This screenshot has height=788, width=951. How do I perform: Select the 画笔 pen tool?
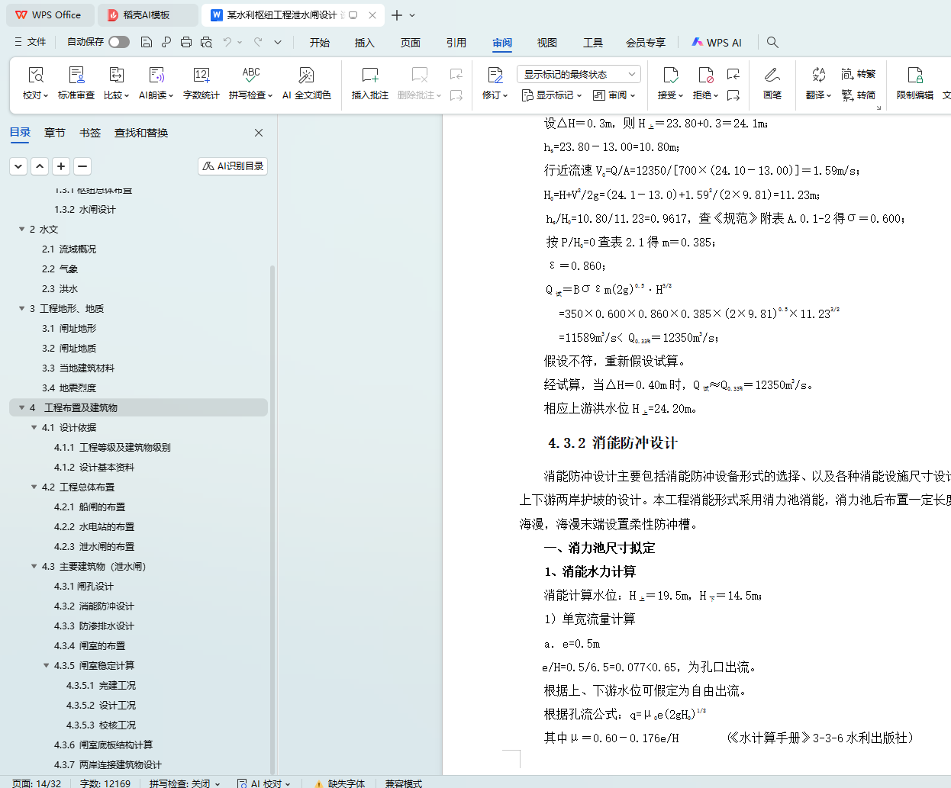[772, 82]
